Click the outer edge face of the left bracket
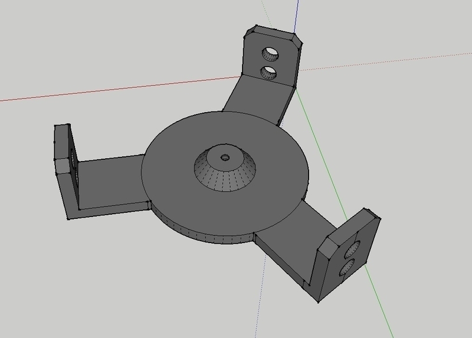The height and width of the screenshot is (338, 472). [x=62, y=143]
